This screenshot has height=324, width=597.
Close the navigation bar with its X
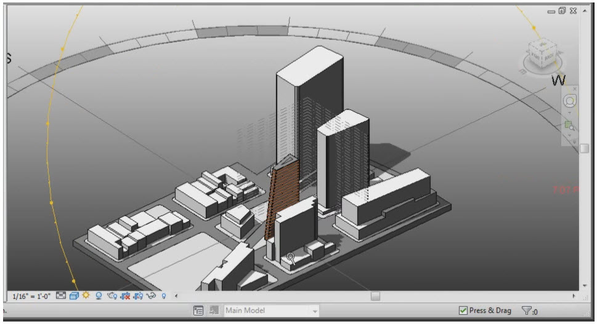pos(575,89)
